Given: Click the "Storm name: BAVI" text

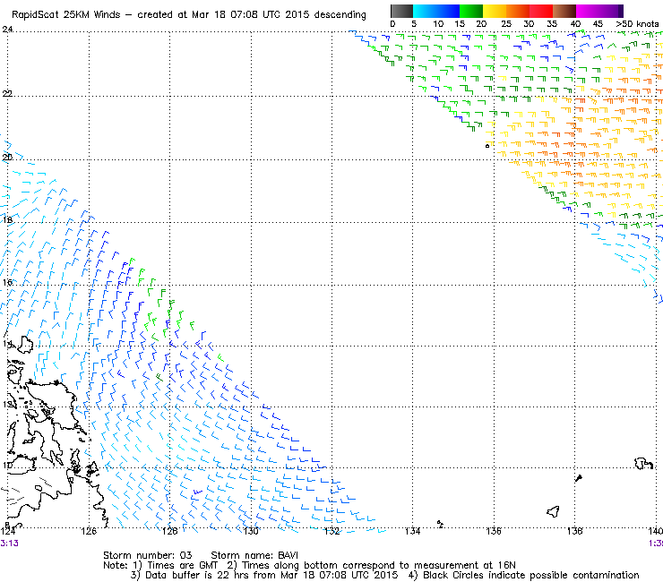Looking at the screenshot, I should tap(254, 555).
